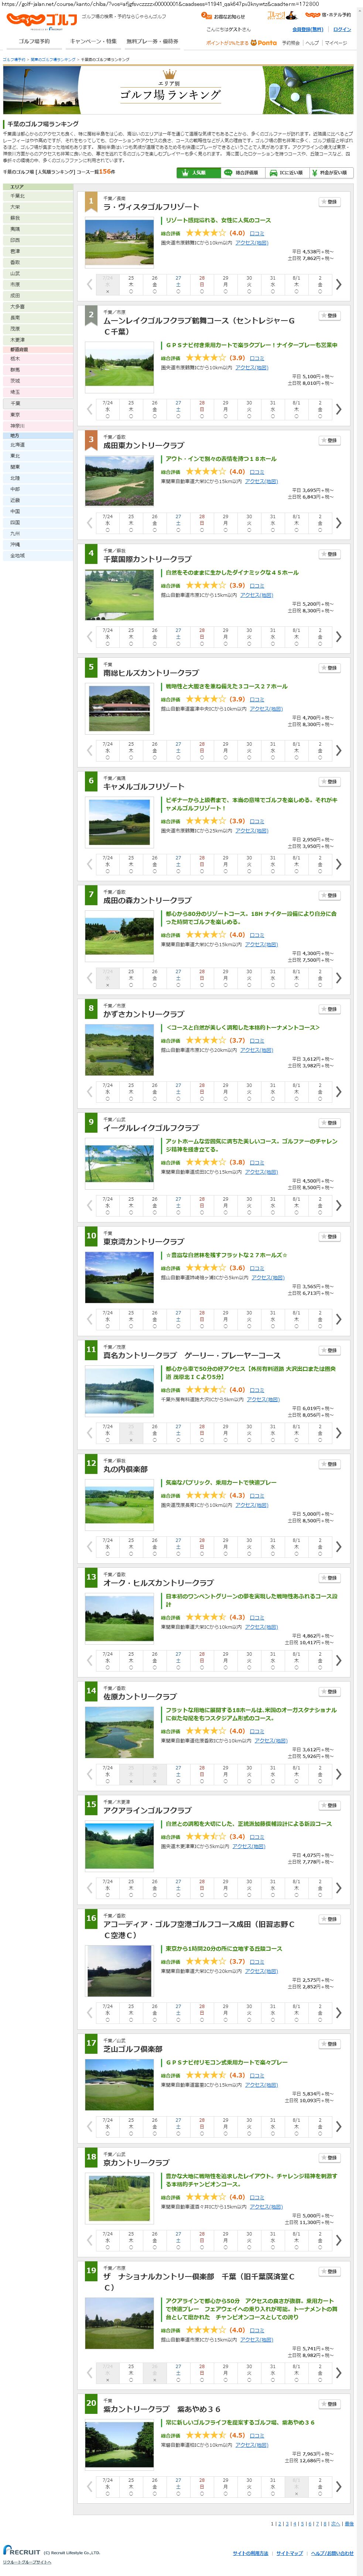Open the キャンペーン・特集 navigation tab
Screen dimensions: 363x2576
(93, 42)
